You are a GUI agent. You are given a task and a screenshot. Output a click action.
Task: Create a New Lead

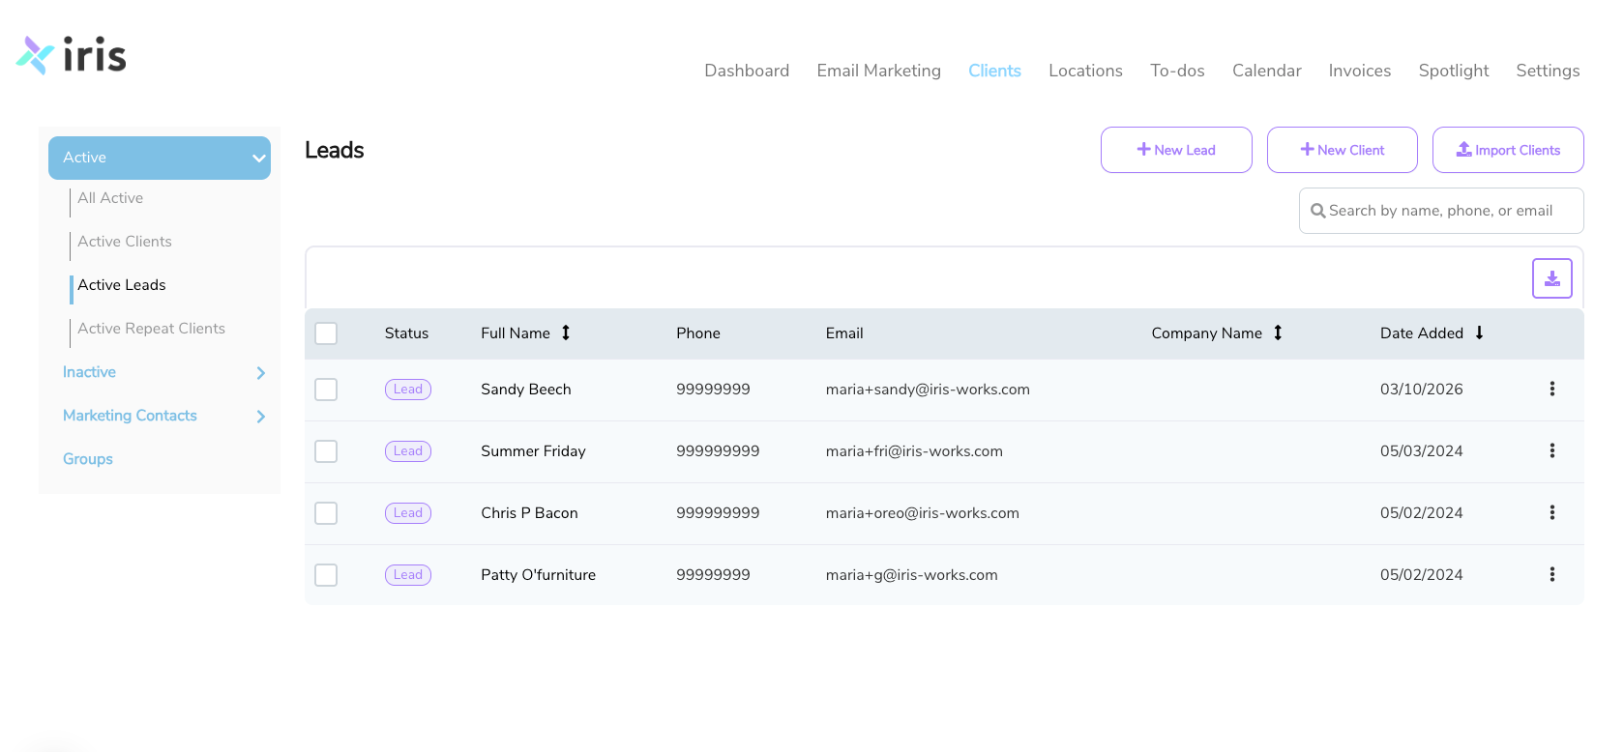point(1176,150)
